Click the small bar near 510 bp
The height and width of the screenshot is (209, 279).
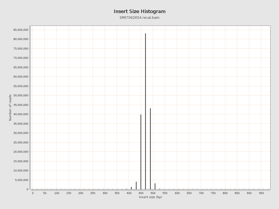pyautogui.click(x=155, y=186)
